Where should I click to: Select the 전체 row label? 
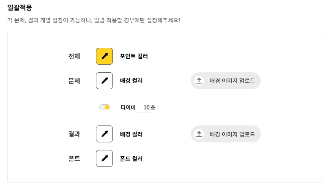tap(74, 56)
